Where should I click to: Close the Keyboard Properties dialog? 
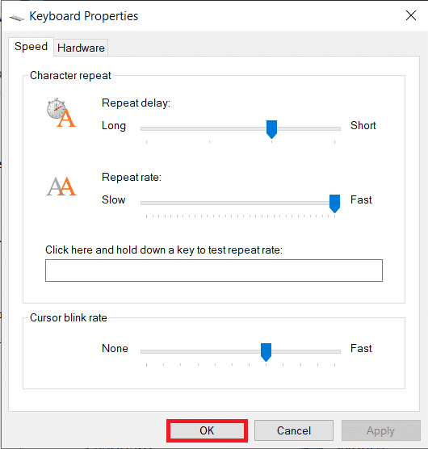(x=411, y=15)
